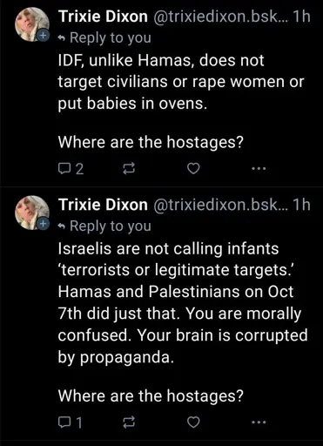
Task: Open more options on the top post
Action: pos(259,168)
